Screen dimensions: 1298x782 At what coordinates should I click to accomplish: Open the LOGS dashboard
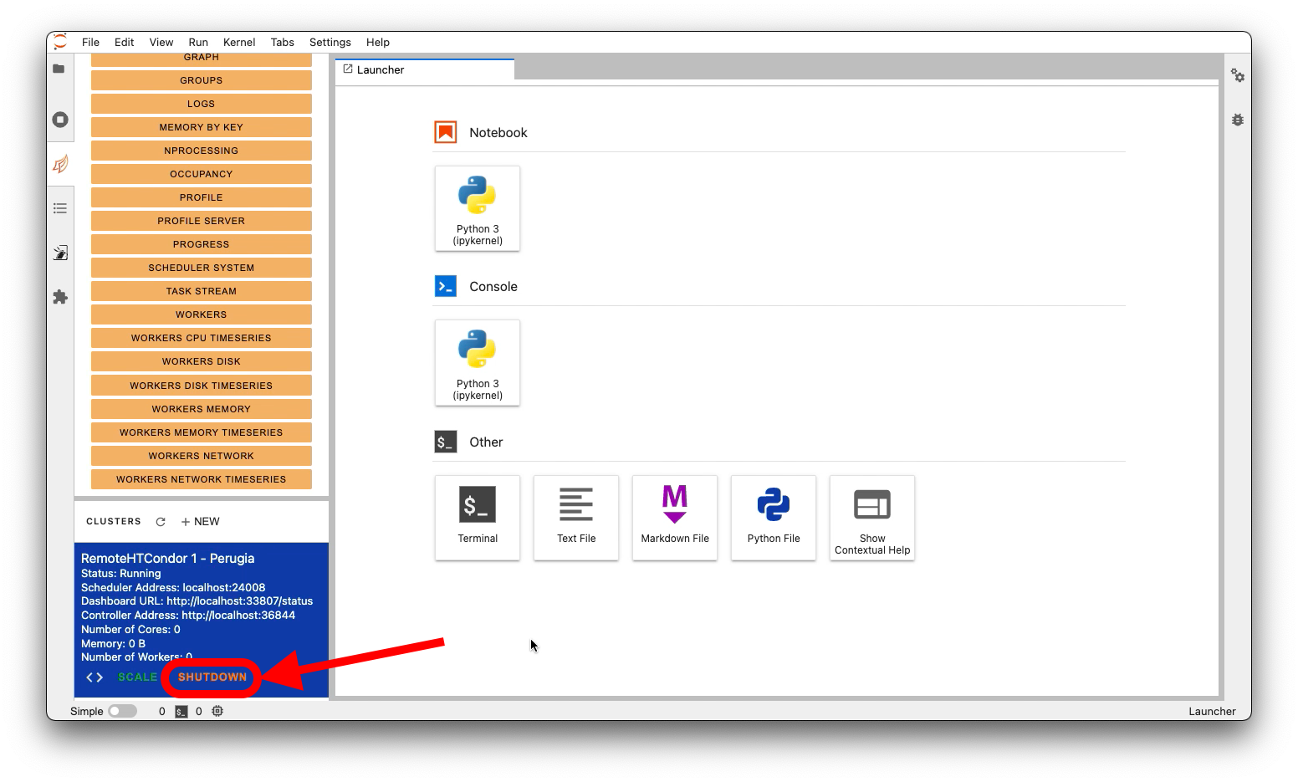pyautogui.click(x=202, y=104)
